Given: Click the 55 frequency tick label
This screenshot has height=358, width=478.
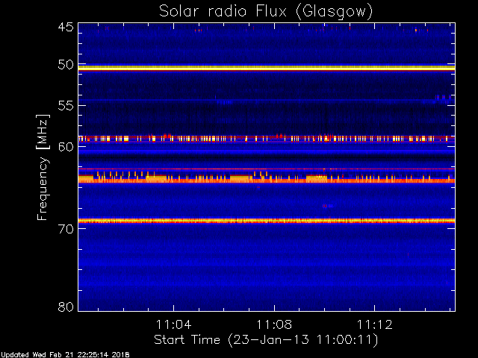Looking at the screenshot, I should (x=66, y=106).
